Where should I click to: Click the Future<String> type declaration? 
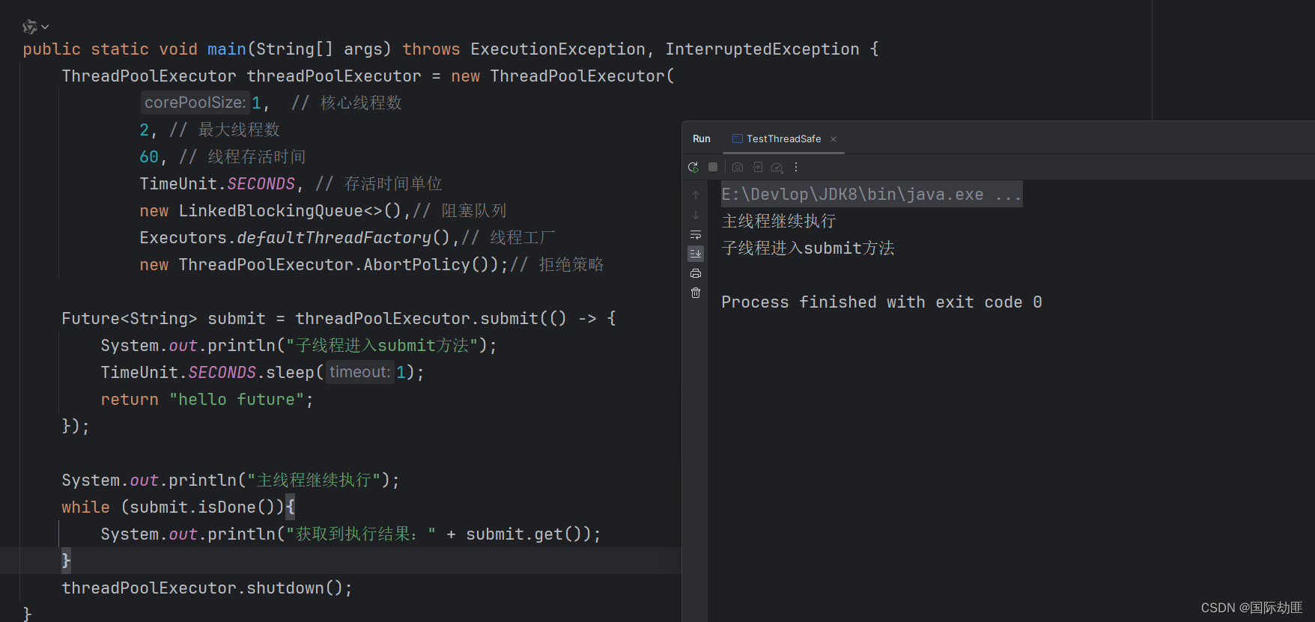point(130,319)
